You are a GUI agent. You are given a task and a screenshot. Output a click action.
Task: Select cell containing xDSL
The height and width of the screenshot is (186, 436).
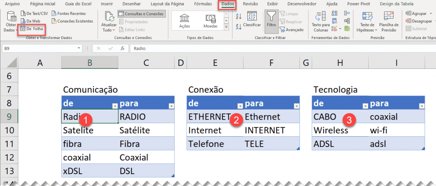90,171
